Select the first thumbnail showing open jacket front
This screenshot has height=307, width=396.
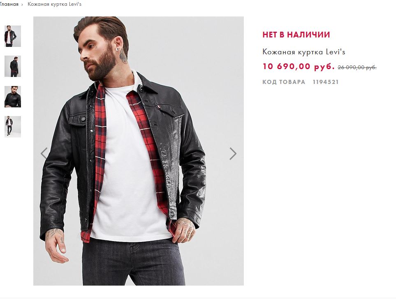13,36
